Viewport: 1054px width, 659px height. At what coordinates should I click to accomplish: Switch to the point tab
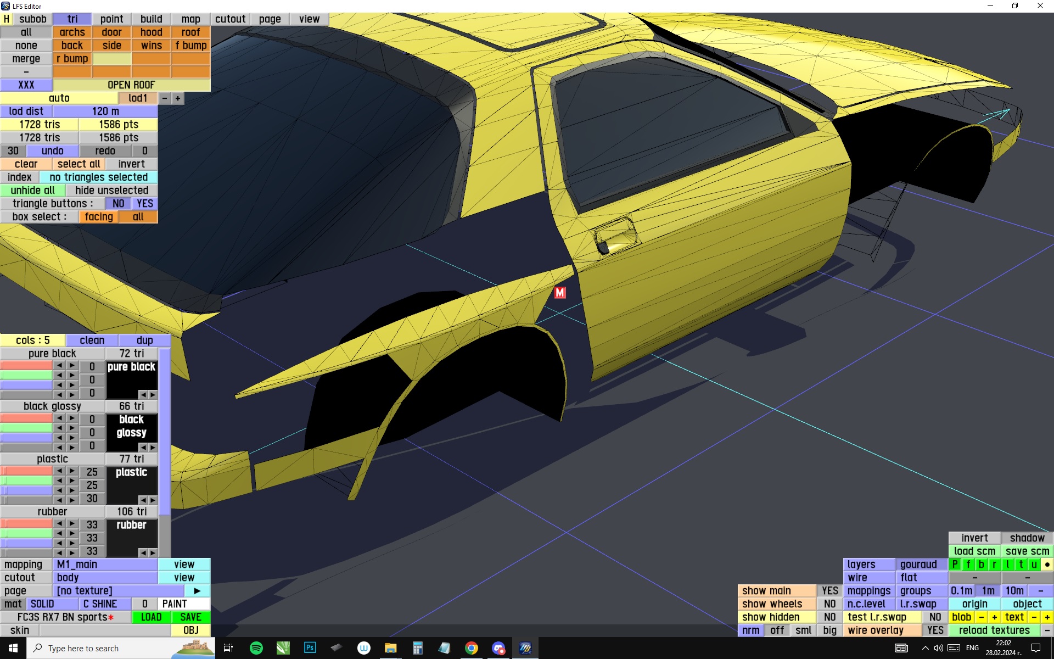pos(111,19)
